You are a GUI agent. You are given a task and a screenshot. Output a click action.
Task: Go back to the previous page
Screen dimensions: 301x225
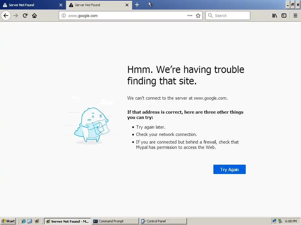pos(6,16)
